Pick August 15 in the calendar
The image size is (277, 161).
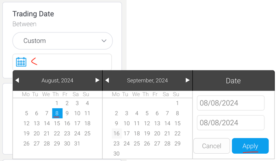coord(57,123)
